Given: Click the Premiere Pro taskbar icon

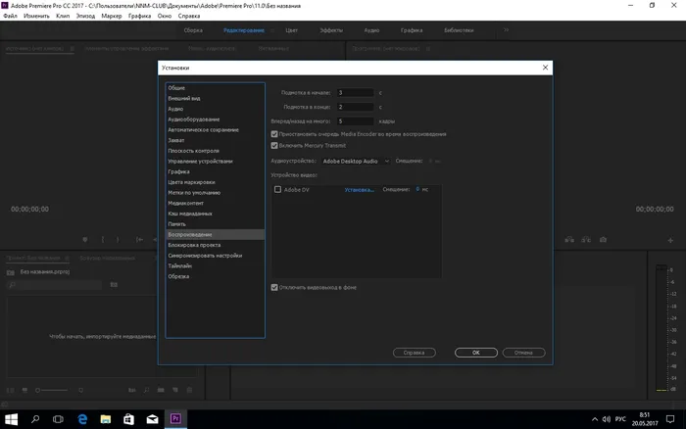Looking at the screenshot, I should click(x=175, y=419).
